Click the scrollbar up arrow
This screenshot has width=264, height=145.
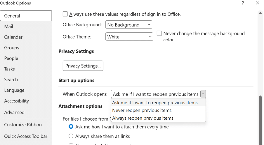260,13
